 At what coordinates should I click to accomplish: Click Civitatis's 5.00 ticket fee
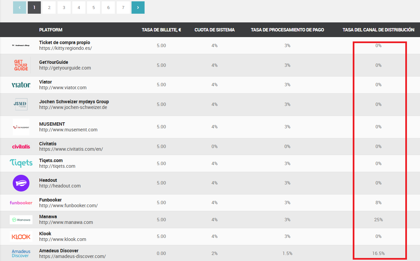click(161, 146)
